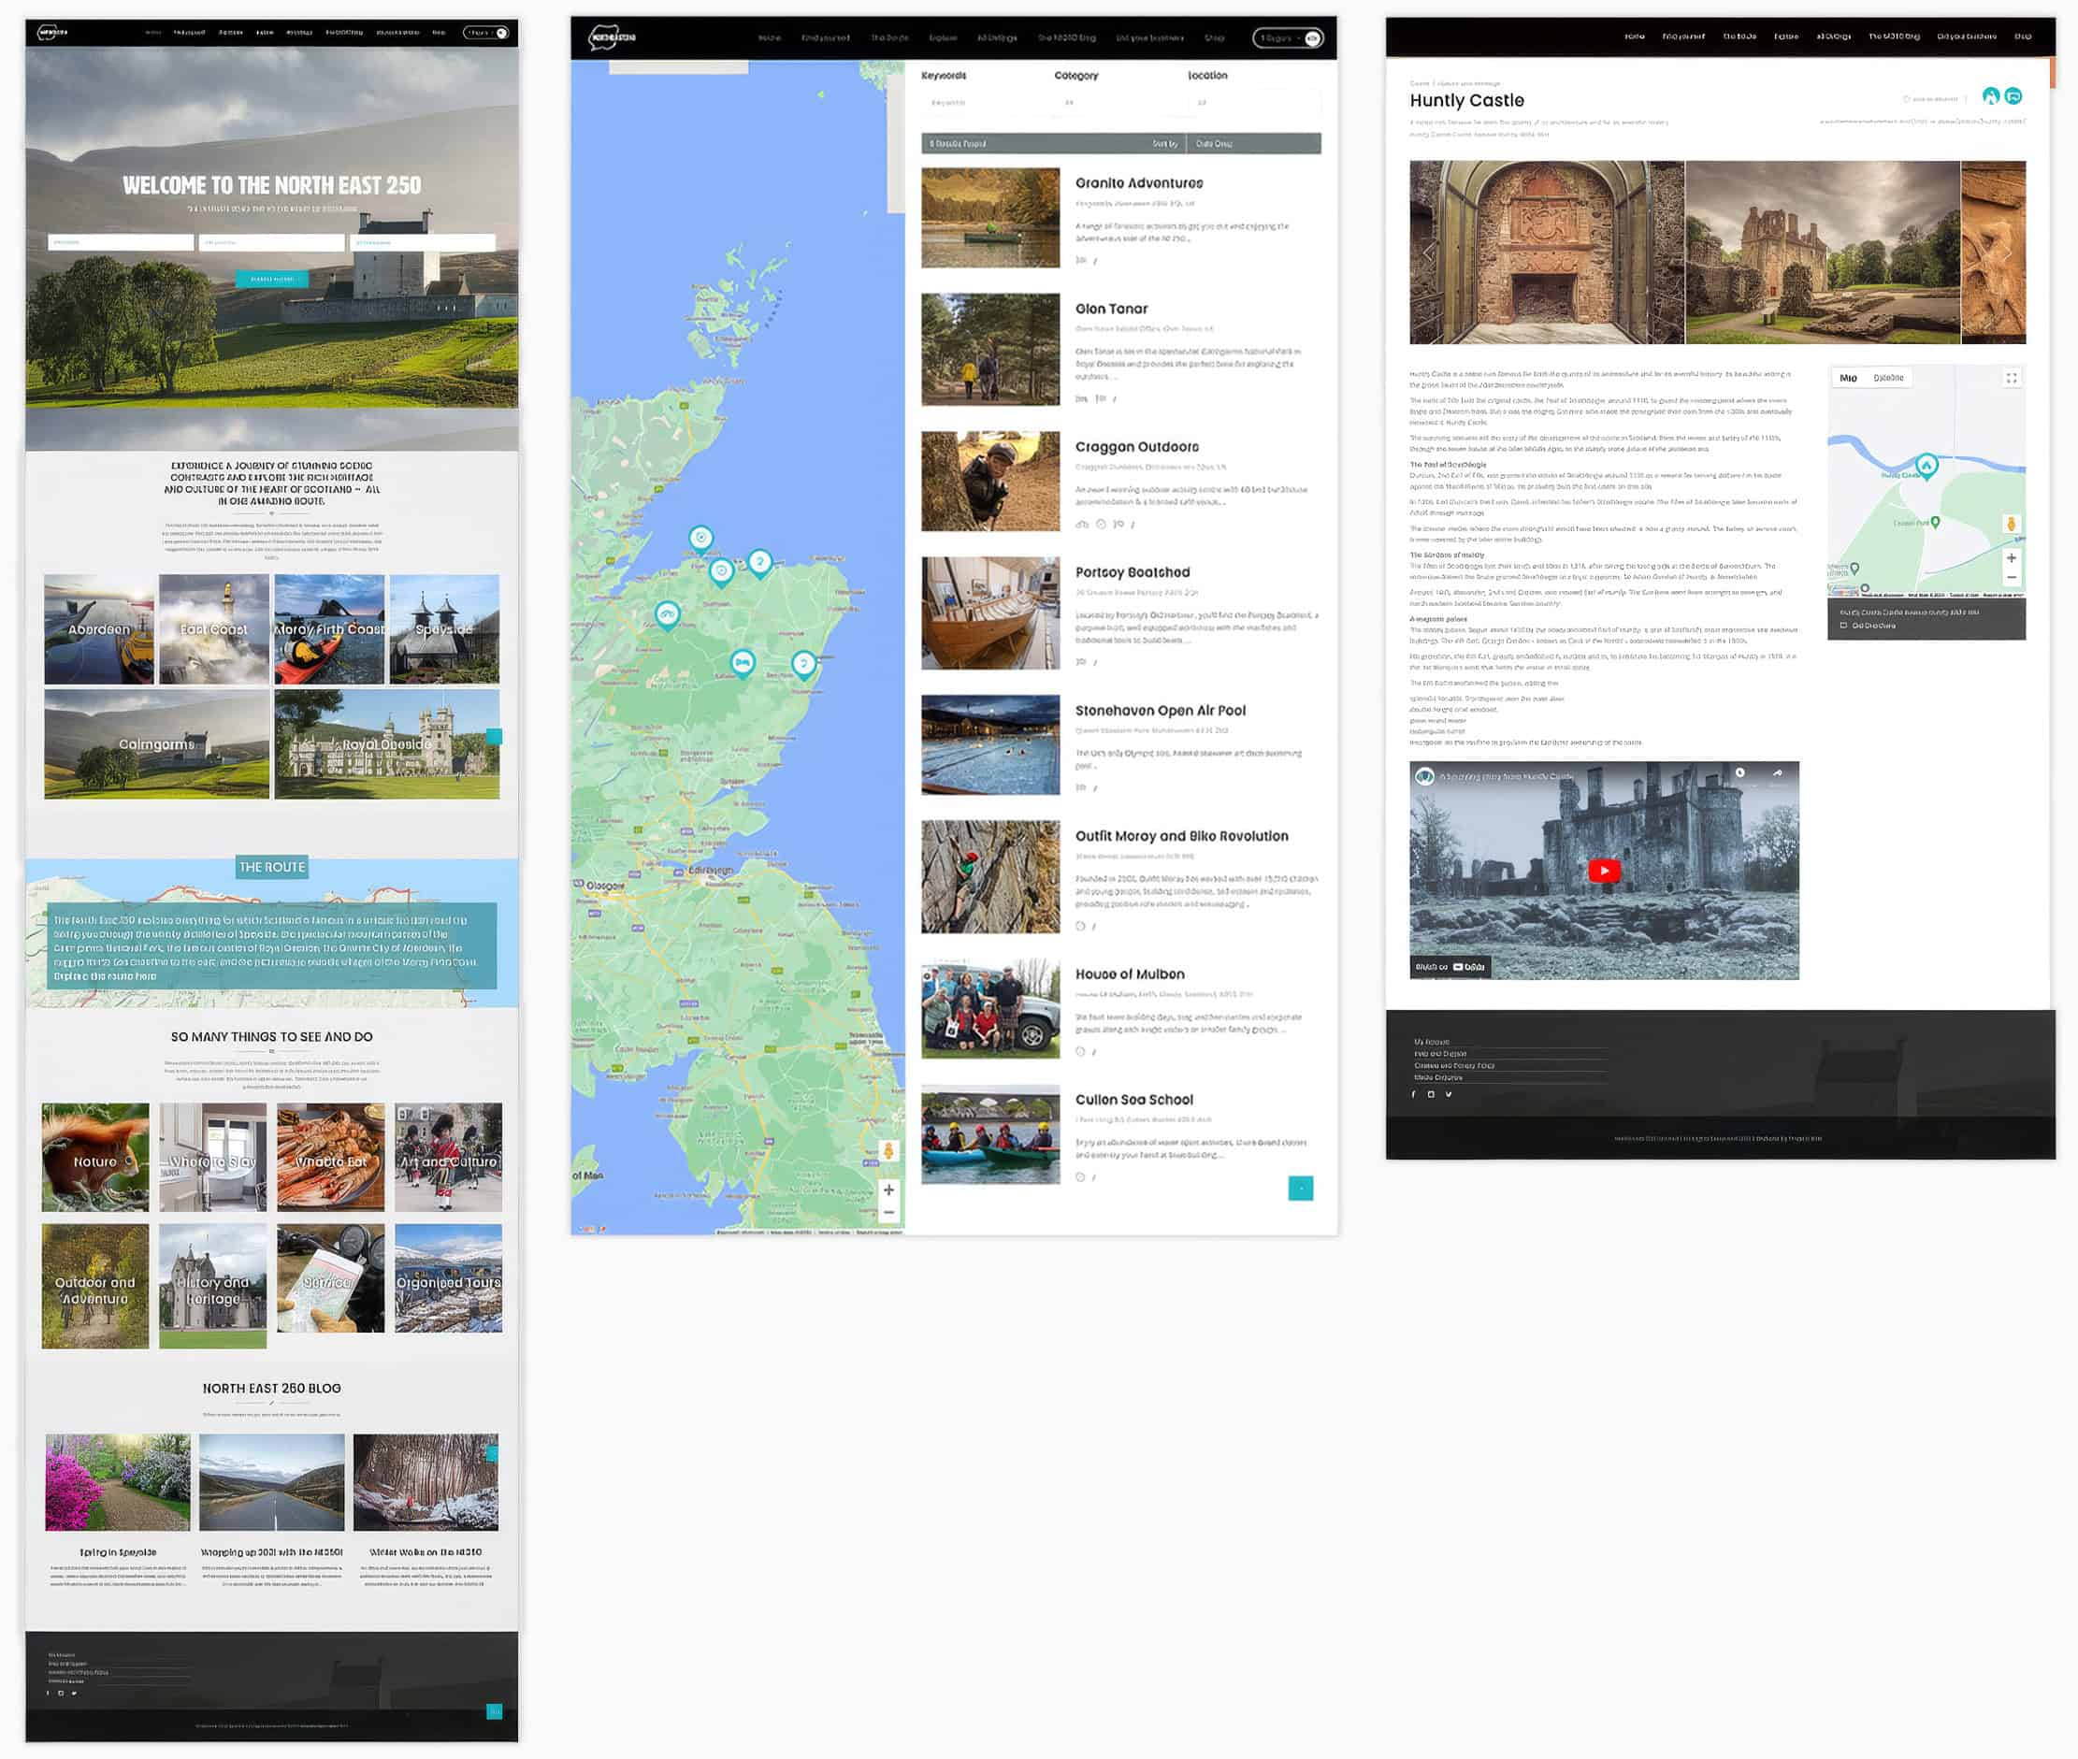Open the second search dropdown in home hero
Image resolution: width=2078 pixels, height=1759 pixels.
(x=272, y=242)
